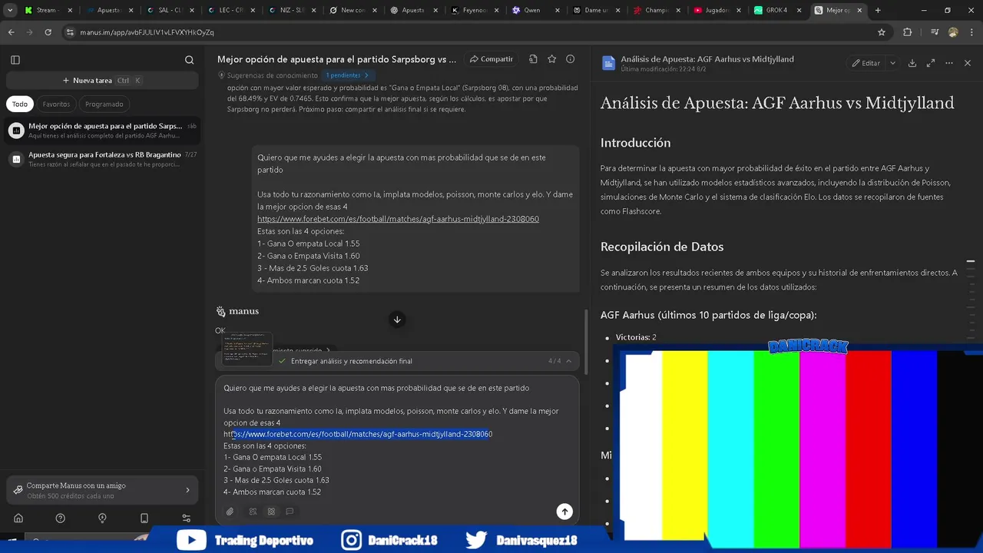
Task: Open browser profile avatar
Action: (953, 32)
